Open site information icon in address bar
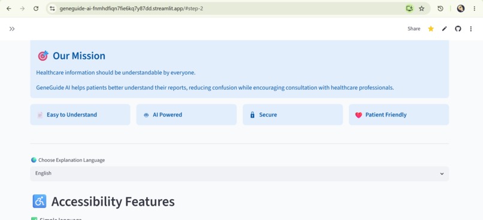 [52, 8]
